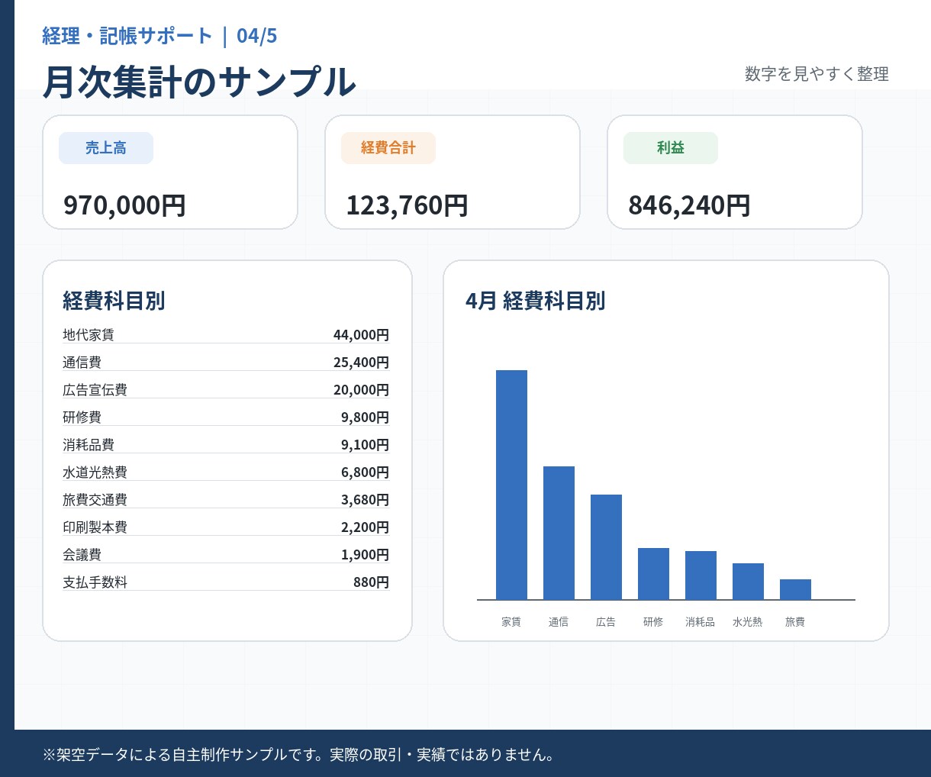Select the 25,400円 amount
The image size is (931, 777).
click(x=361, y=362)
